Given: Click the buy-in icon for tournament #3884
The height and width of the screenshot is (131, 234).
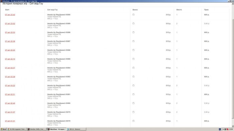Looking at the screenshot, I should 133,68.
